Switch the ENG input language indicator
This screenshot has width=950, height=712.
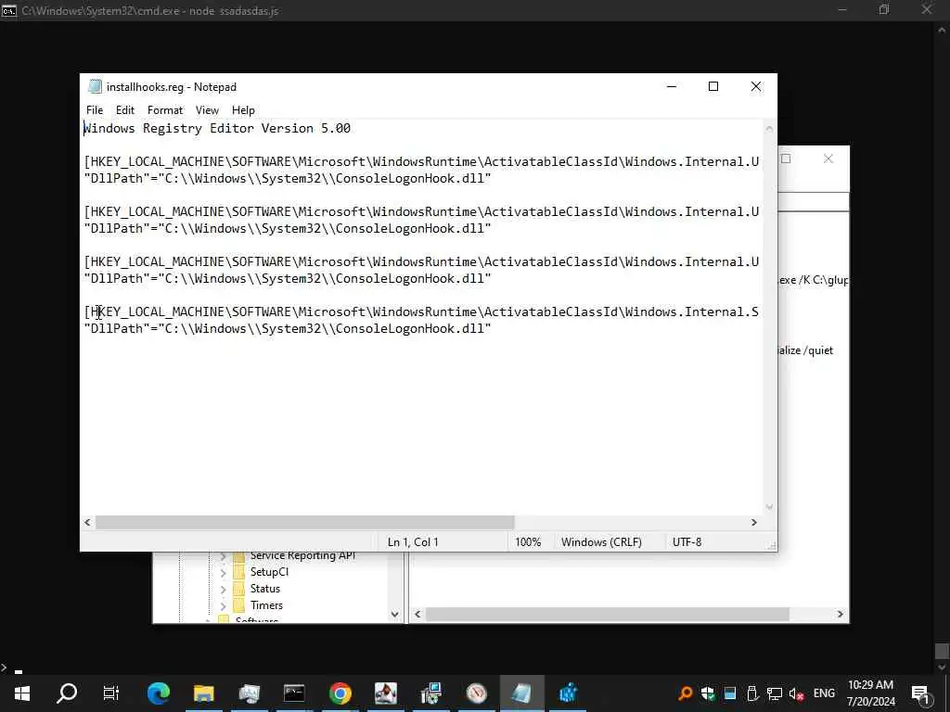coord(824,693)
